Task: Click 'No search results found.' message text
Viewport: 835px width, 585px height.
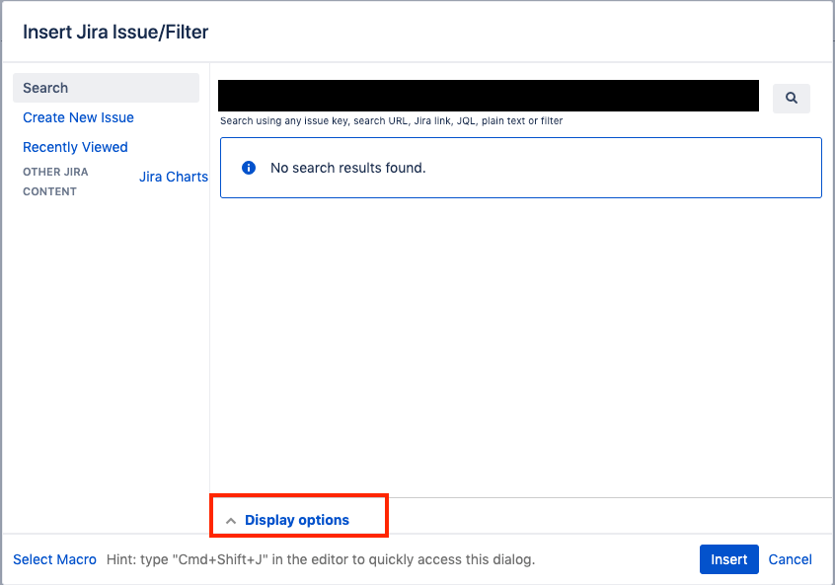Action: [348, 168]
